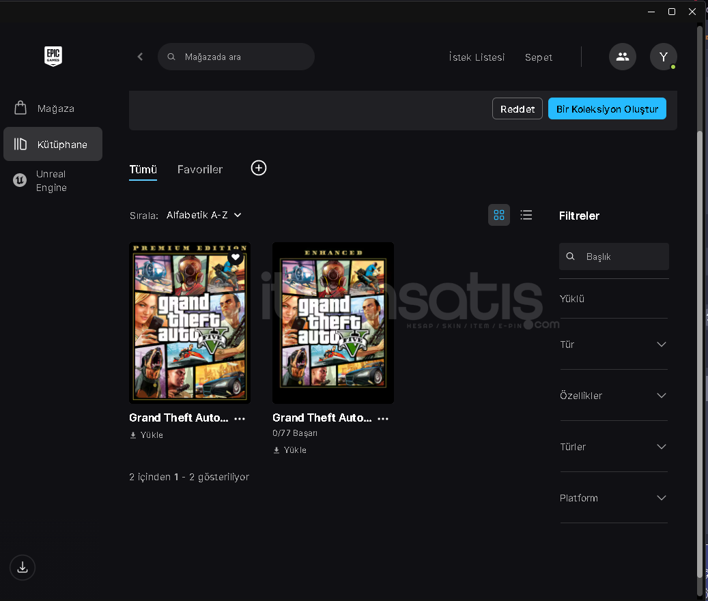
Task: Click the Unreal Engine logo icon
Action: [20, 181]
